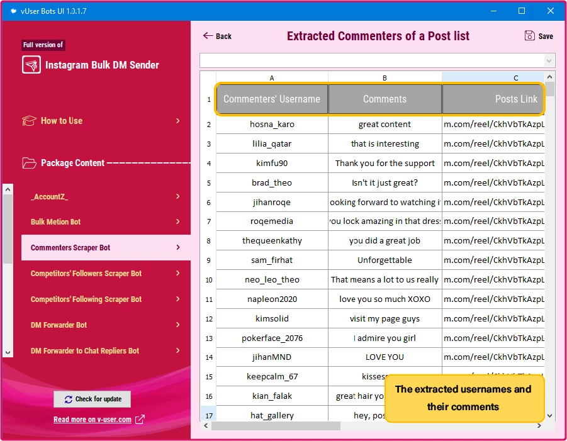The height and width of the screenshot is (441, 567).
Task: Click the 'great content' comment cell
Action: click(385, 125)
